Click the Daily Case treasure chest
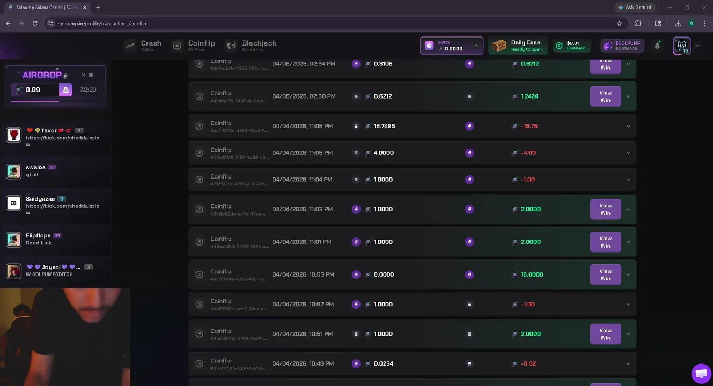This screenshot has width=713, height=386. coord(499,46)
